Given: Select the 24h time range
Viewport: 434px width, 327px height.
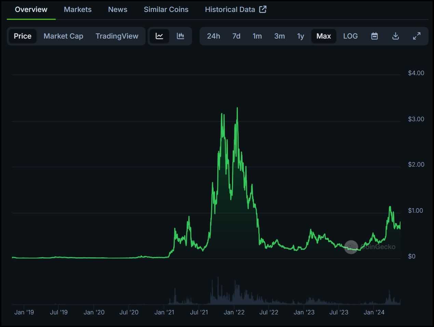Looking at the screenshot, I should (x=213, y=36).
